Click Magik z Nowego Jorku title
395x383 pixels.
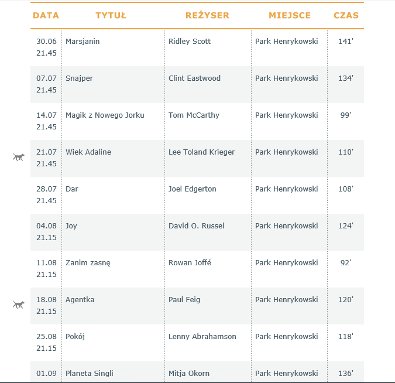point(105,115)
